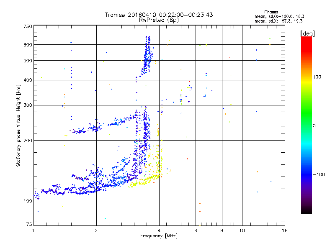Click the 2 tick on frequency axis
This screenshot has height=251, width=335.
(96, 231)
